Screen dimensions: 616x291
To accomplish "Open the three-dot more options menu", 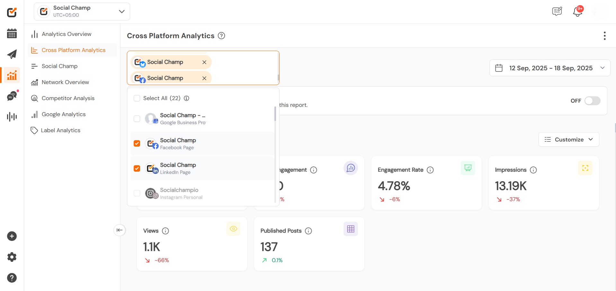I will coord(605,36).
